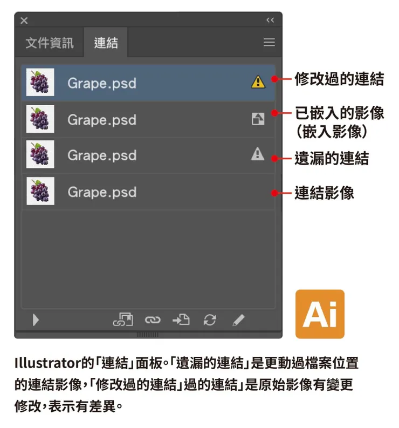Select the missing-link Grape.psd row
The width and height of the screenshot is (399, 428).
click(148, 155)
